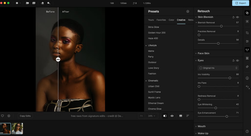Open the partially visible Retouch presets tab

coord(191,20)
